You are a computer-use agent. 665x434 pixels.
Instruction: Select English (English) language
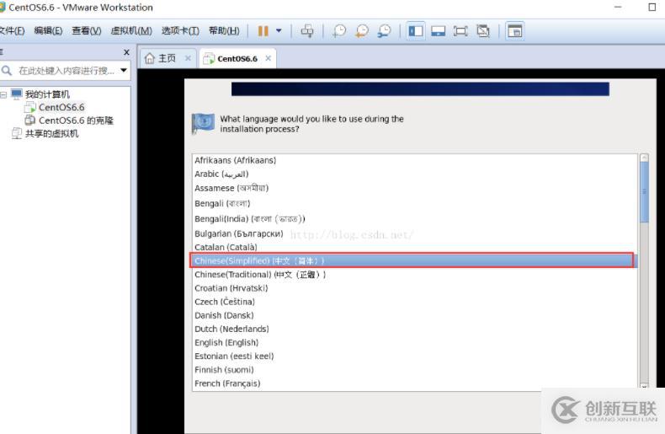[414, 342]
